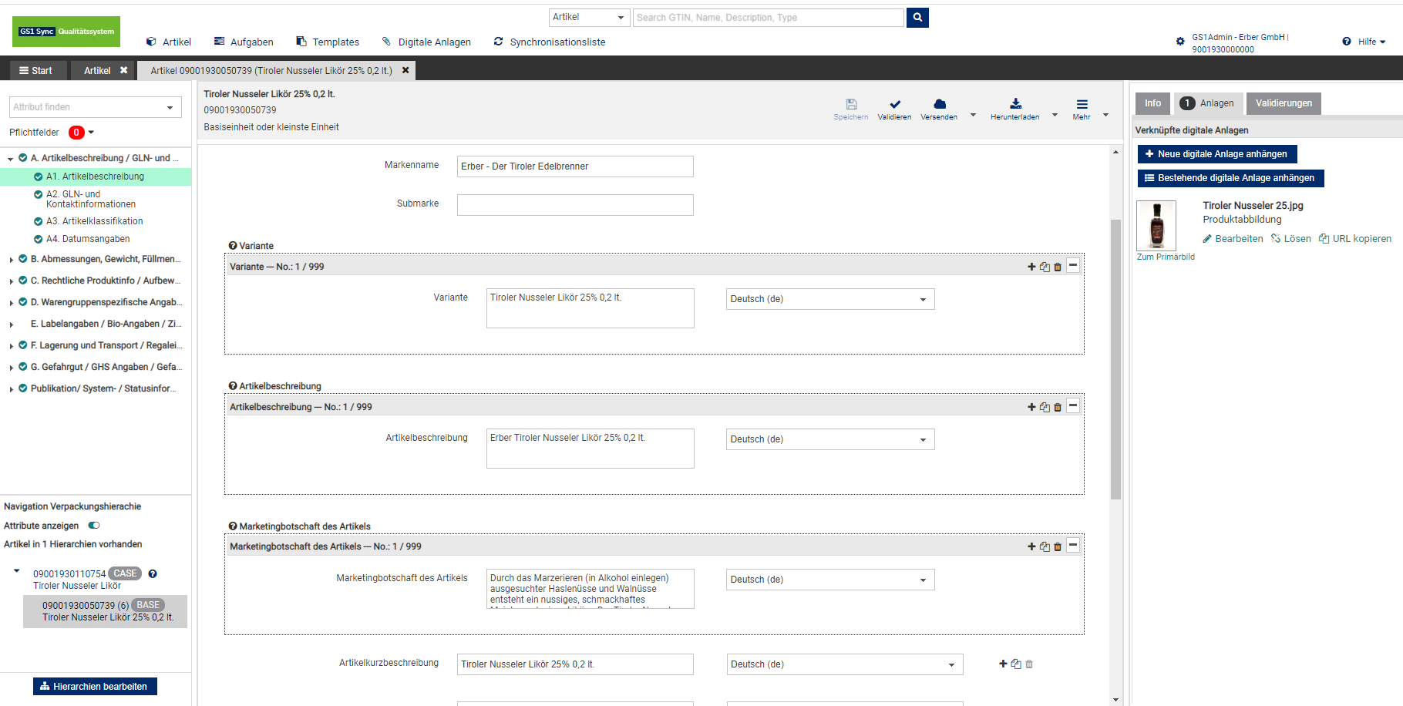Image resolution: width=1403 pixels, height=706 pixels.
Task: Click Bestehende digitale Anlage anhängen button
Action: (x=1231, y=178)
